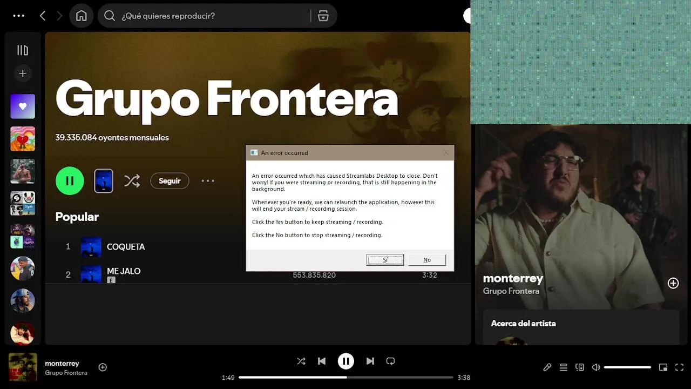Play the track ME JALO
Screen dimensions: 691x389
coord(124,271)
